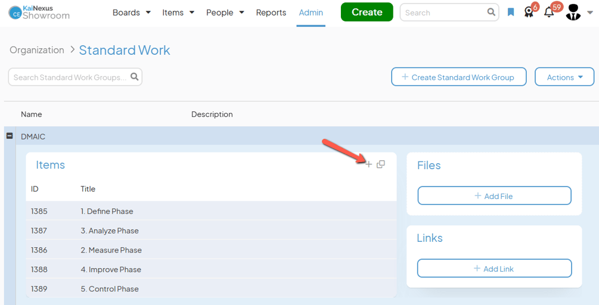
Task: Go to the Reports tab
Action: click(x=271, y=13)
